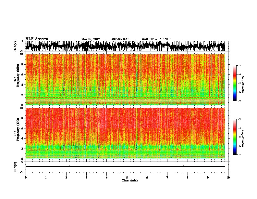The width and height of the screenshot is (257, 199).
Task: Click the ch.1 spectrogram image
Action: (x=125, y=79)
